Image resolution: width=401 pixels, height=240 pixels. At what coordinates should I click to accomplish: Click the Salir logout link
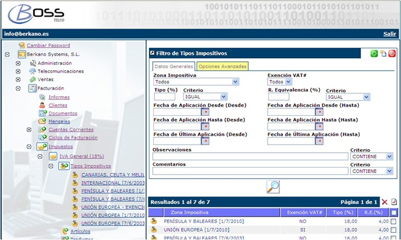(x=389, y=34)
